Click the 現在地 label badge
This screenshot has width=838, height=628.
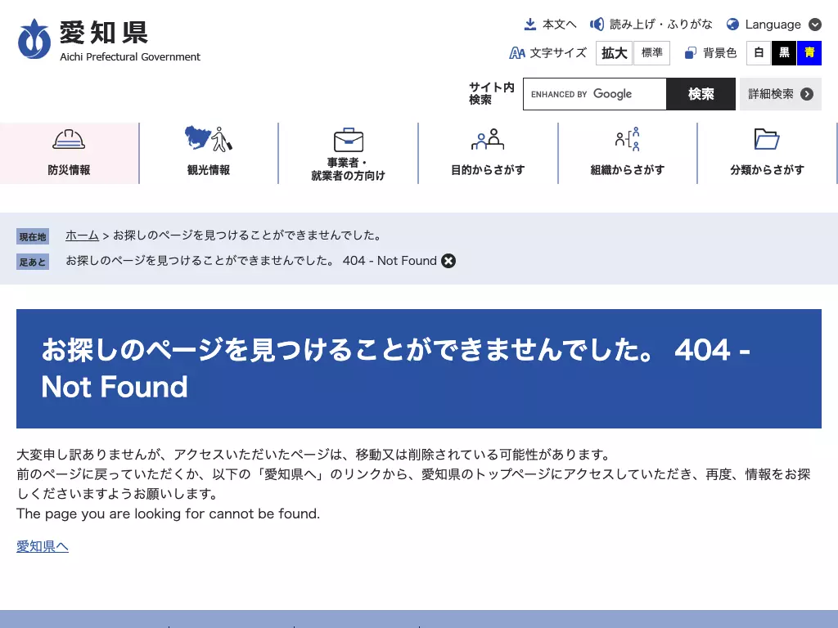pos(33,236)
